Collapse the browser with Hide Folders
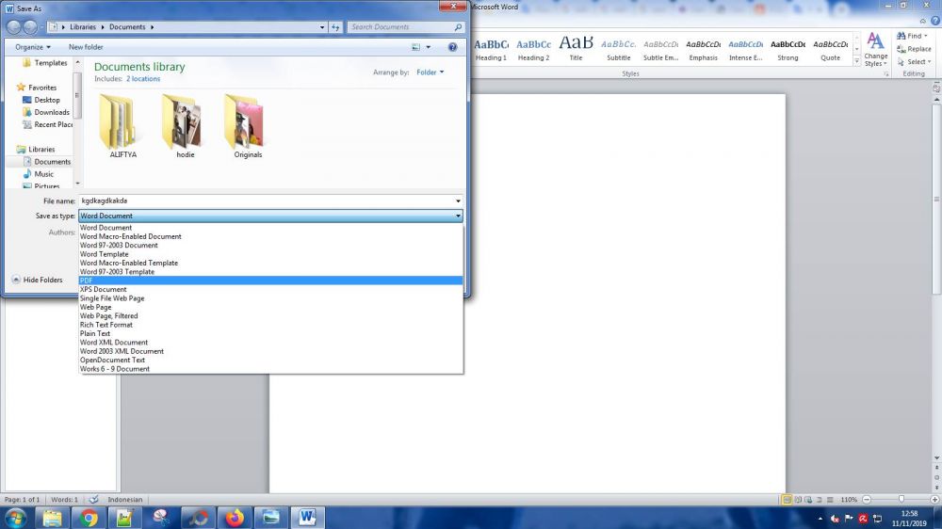Image resolution: width=942 pixels, height=529 pixels. [x=38, y=280]
